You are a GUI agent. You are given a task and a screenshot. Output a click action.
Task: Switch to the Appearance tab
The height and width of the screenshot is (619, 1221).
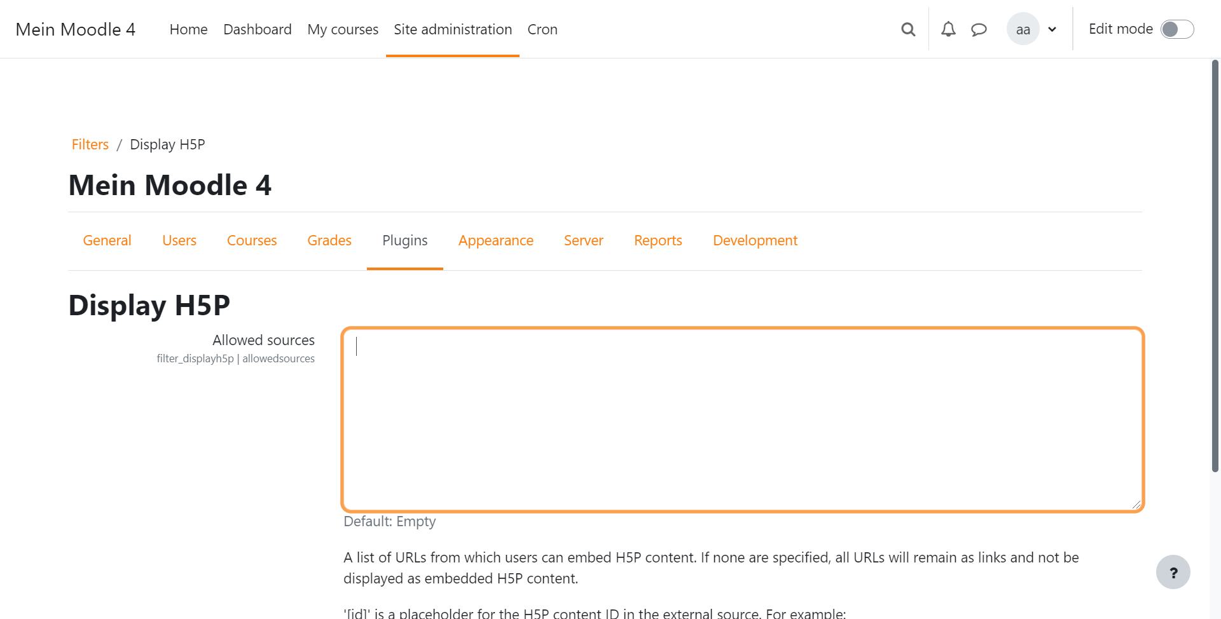pos(496,240)
